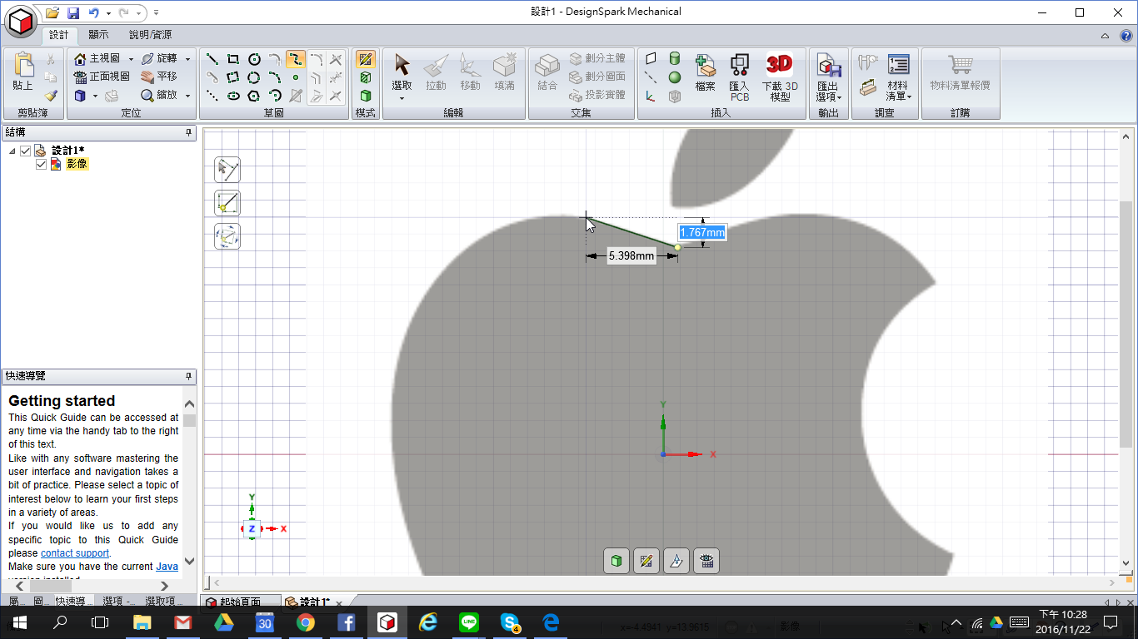Select the Rectangle sketch tool
1138x639 pixels.
pos(233,59)
